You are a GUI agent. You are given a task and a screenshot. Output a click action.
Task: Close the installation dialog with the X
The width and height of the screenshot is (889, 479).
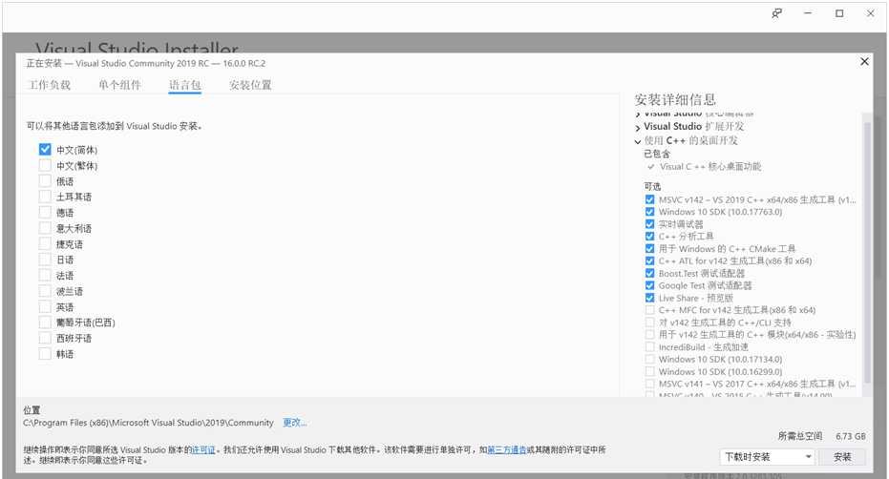tap(864, 61)
